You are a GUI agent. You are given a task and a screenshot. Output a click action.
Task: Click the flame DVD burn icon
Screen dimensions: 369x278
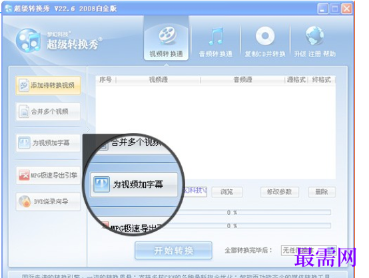[x=25, y=202]
